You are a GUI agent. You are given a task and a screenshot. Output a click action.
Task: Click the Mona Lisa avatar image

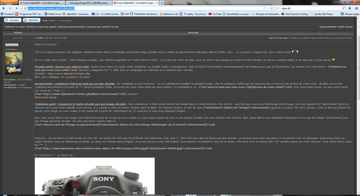coord(14,63)
